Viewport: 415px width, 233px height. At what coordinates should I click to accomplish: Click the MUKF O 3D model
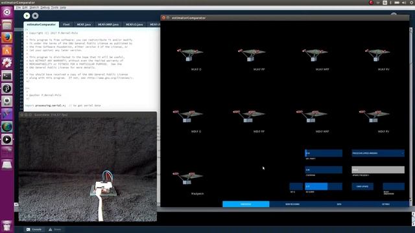190,54
